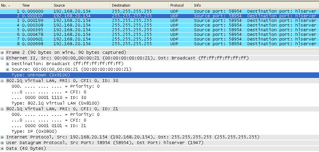Expand the User Datagram Protocol section

[x=2, y=143]
